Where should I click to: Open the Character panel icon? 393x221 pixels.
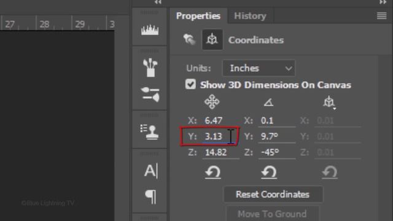(151, 171)
